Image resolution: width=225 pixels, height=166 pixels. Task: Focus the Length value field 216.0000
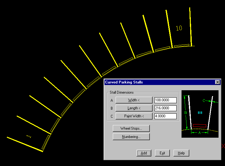pos(166,108)
